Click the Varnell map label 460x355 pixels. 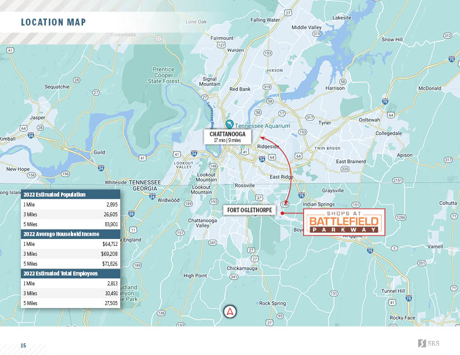coord(435,247)
